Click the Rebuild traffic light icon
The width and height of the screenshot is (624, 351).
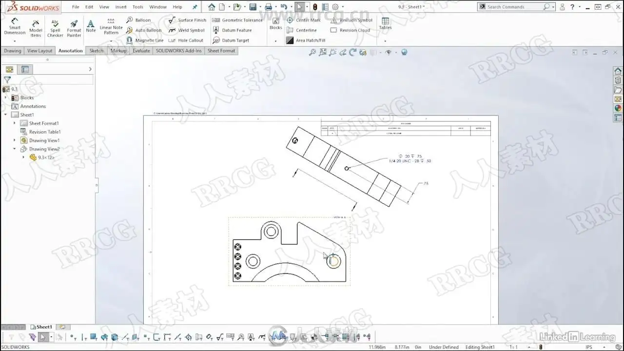315,7
